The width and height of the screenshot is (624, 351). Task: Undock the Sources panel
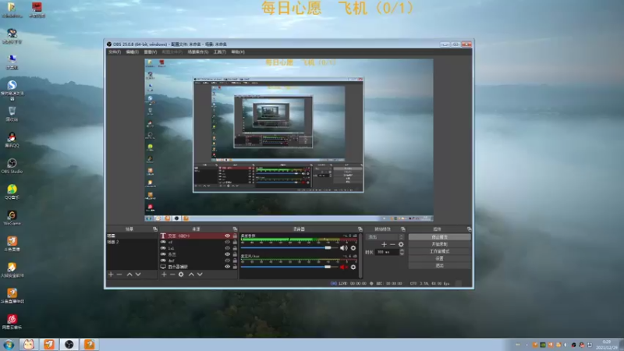coord(236,229)
